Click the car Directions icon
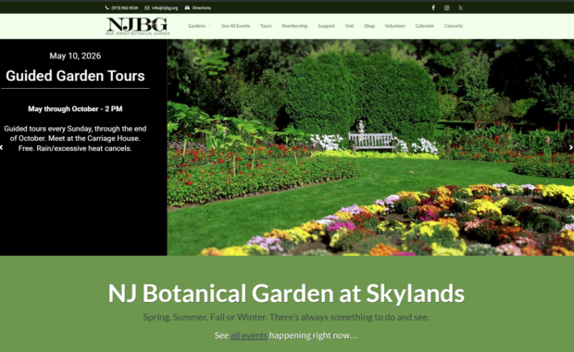Viewport: 574px width, 352px height. tap(187, 7)
